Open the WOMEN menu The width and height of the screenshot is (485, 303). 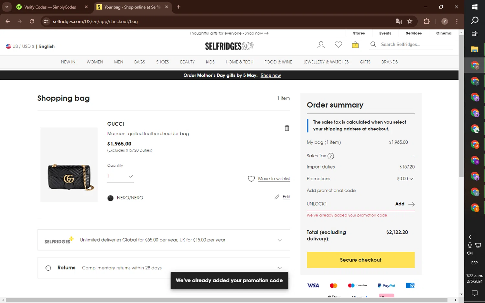point(95,62)
